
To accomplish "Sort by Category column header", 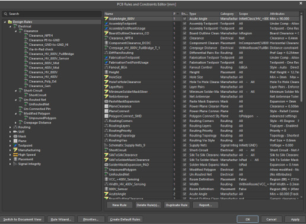I will 228,14.
